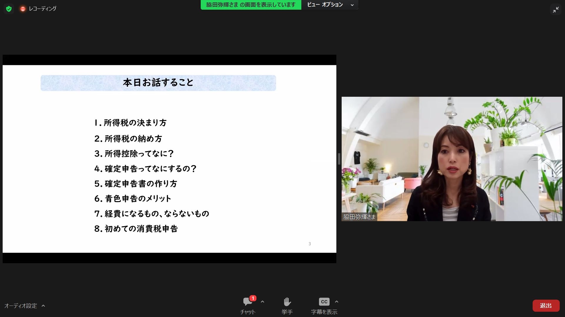Click the red 退出 leave button

[x=546, y=306]
